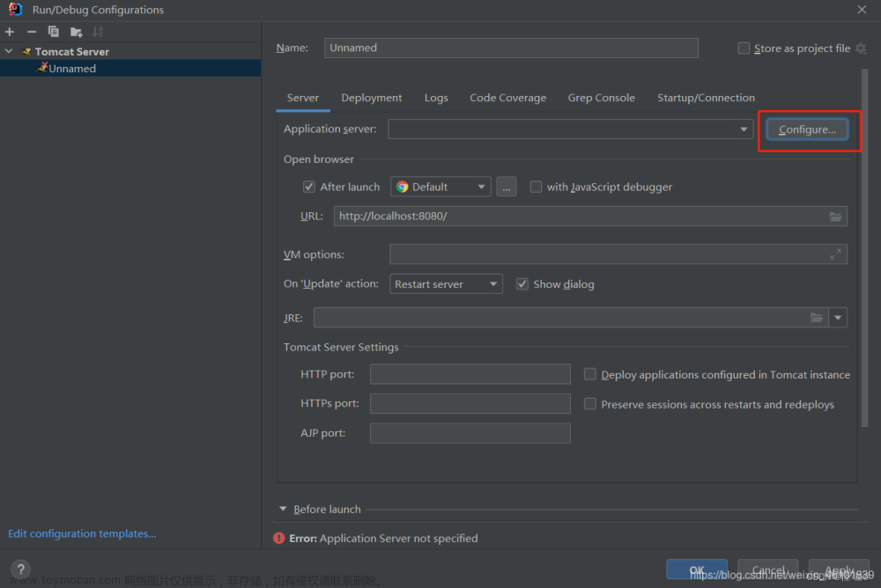Click the Configure... button

(807, 129)
